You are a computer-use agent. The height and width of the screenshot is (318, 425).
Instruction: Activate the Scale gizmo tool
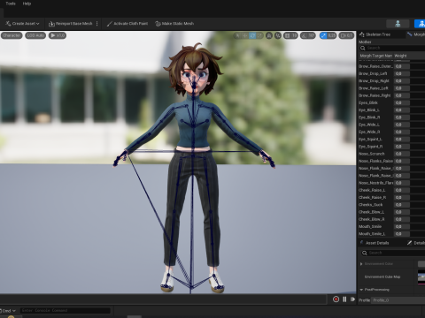(x=259, y=35)
